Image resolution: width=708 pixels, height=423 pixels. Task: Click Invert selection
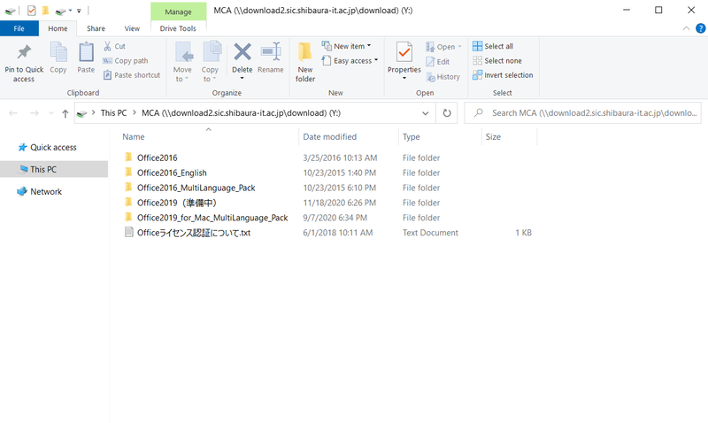[503, 75]
